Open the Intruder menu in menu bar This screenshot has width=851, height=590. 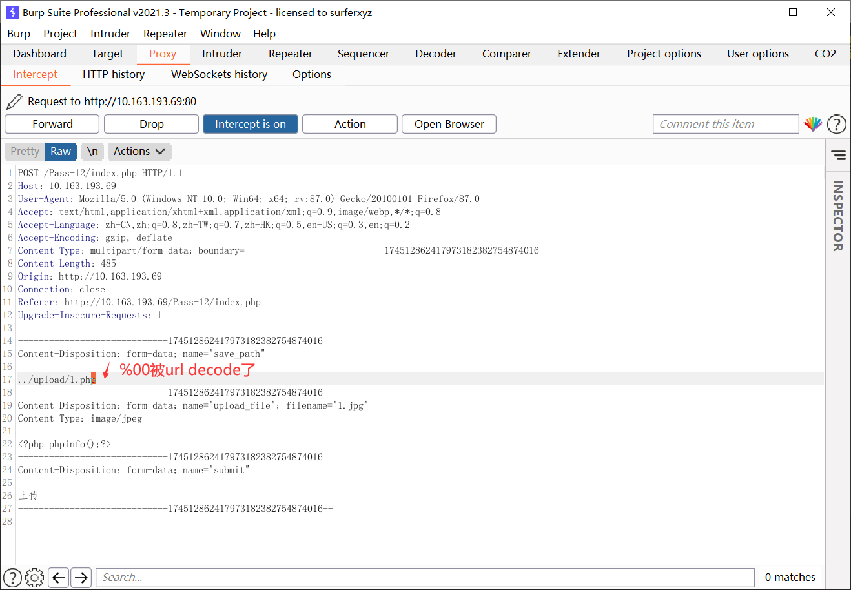point(110,34)
